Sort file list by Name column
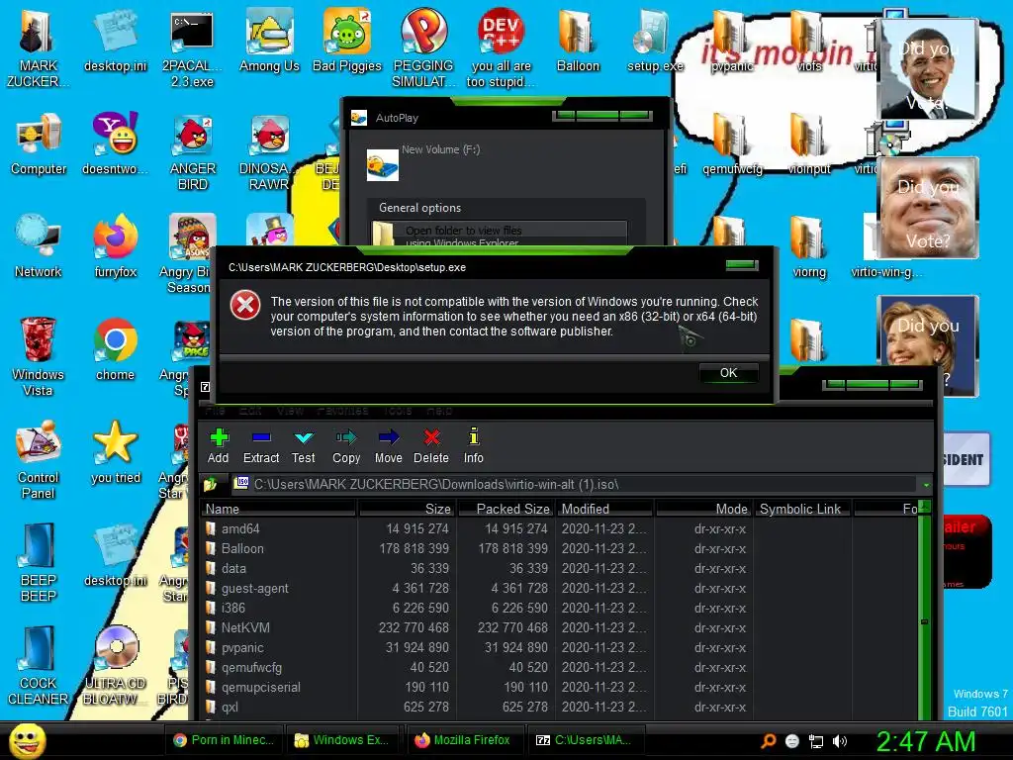Screen dimensions: 1013x760 tap(278, 509)
